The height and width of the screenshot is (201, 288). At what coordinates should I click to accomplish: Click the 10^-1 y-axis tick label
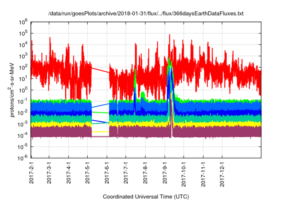[x=22, y=101]
